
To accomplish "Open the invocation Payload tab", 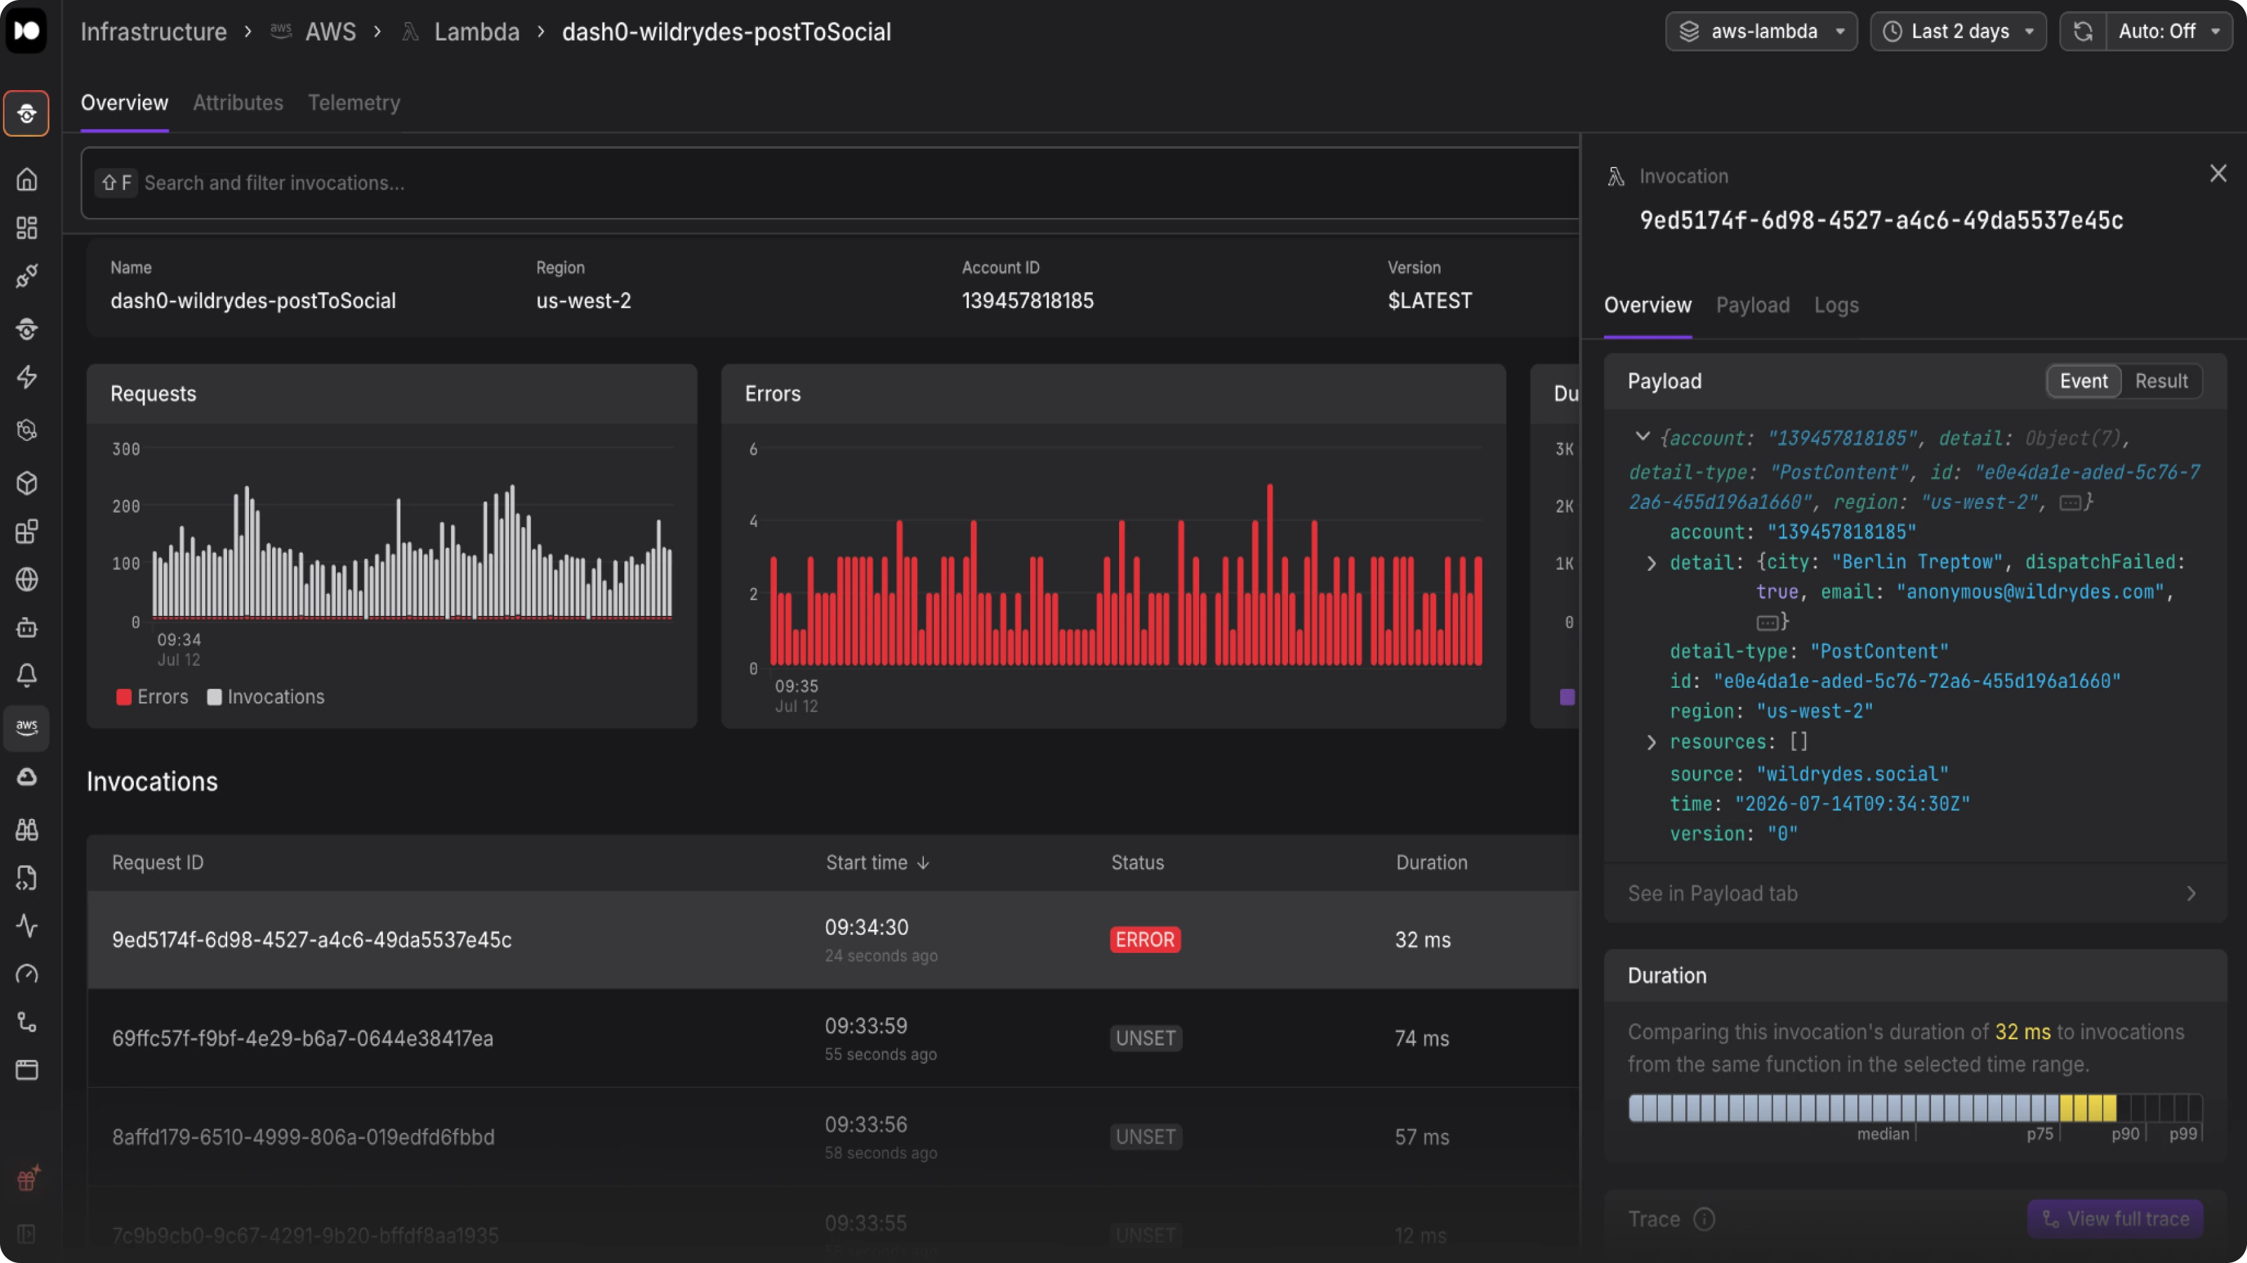I will point(1752,305).
